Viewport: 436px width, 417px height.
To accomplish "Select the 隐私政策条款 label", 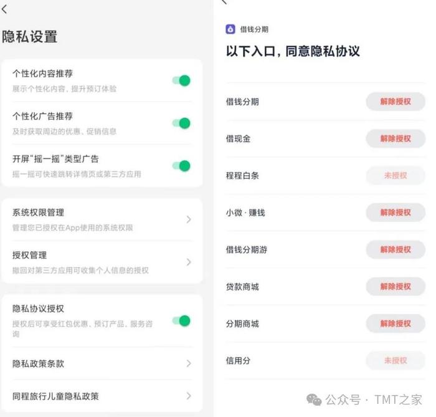I will pyautogui.click(x=38, y=363).
